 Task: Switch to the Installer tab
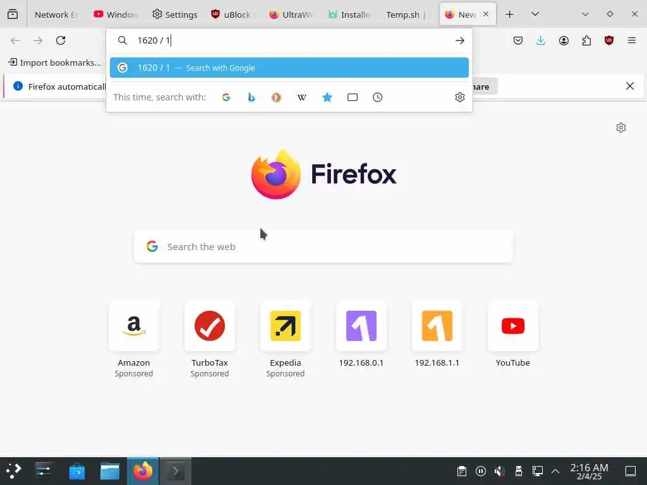pyautogui.click(x=350, y=15)
